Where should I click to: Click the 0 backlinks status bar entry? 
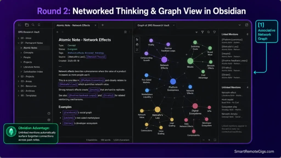tap(92, 140)
